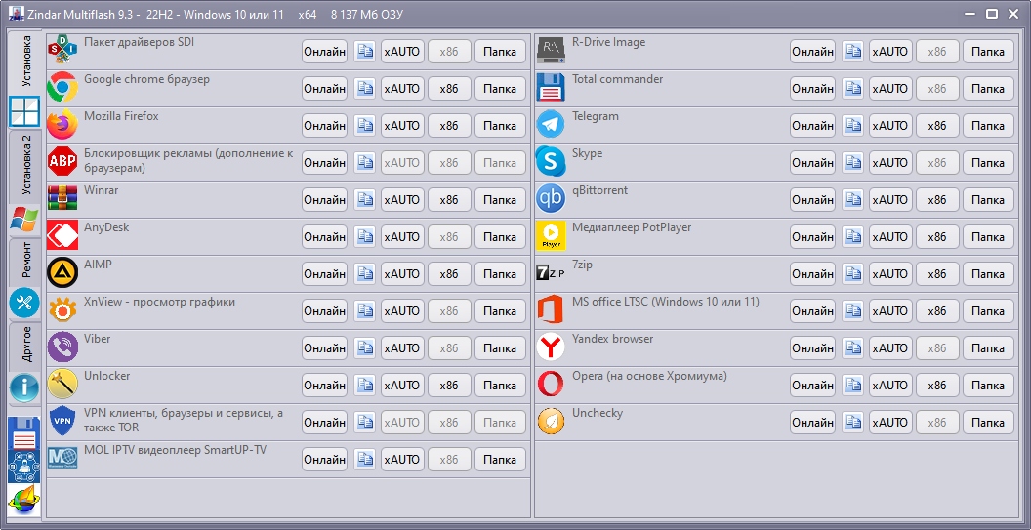Open Папка for XnView

tap(501, 311)
